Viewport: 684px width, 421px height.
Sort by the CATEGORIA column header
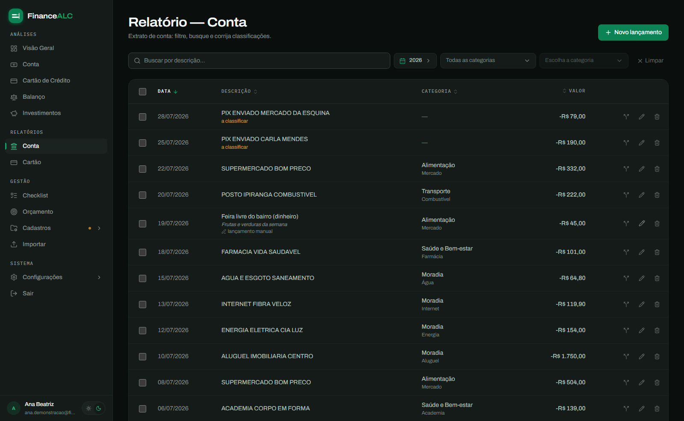(439, 91)
